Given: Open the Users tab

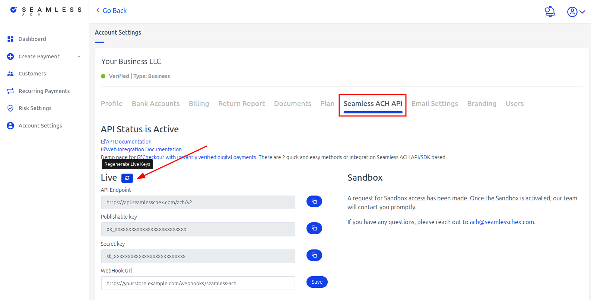Looking at the screenshot, I should [515, 104].
